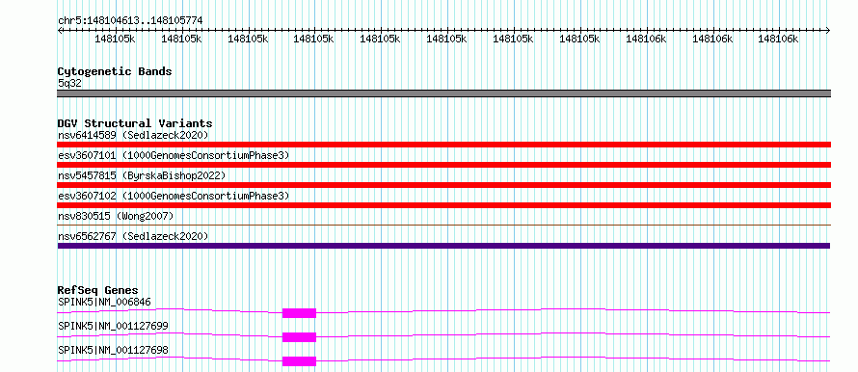This screenshot has height=372, width=858.
Task: Click the magenta exon of SPINK5|NM_006846
Action: (x=299, y=313)
